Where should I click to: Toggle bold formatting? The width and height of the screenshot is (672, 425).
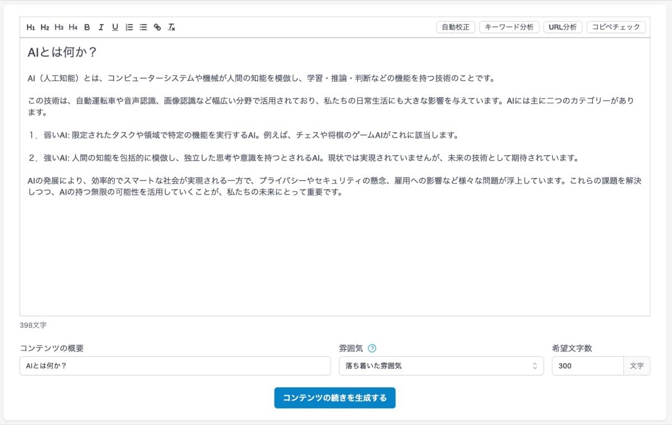pyautogui.click(x=87, y=27)
